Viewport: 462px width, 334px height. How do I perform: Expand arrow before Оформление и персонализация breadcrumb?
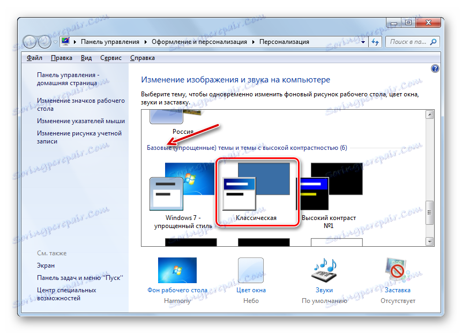click(146, 42)
